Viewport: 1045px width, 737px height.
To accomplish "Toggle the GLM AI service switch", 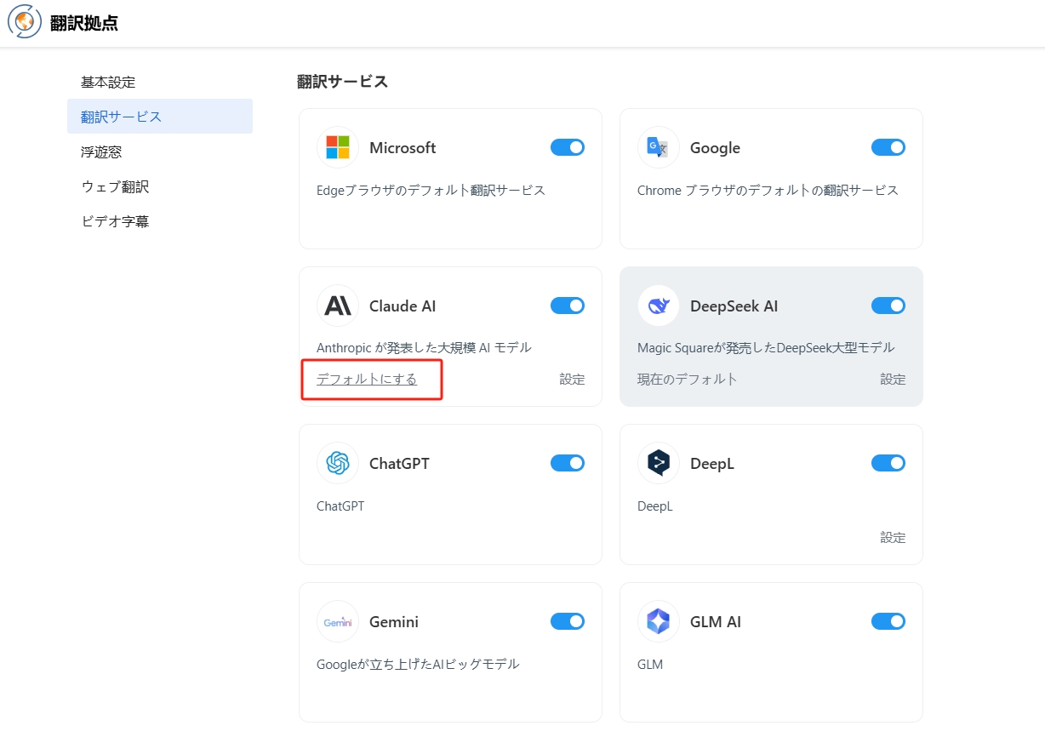I will click(x=888, y=621).
